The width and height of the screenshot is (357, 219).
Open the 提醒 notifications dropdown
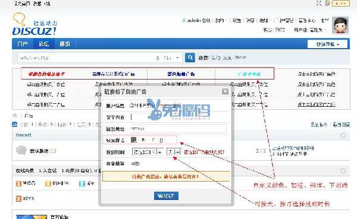[265, 20]
